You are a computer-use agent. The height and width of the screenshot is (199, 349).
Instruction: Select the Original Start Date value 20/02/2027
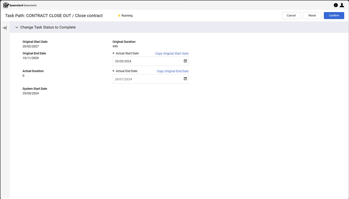[x=31, y=47]
